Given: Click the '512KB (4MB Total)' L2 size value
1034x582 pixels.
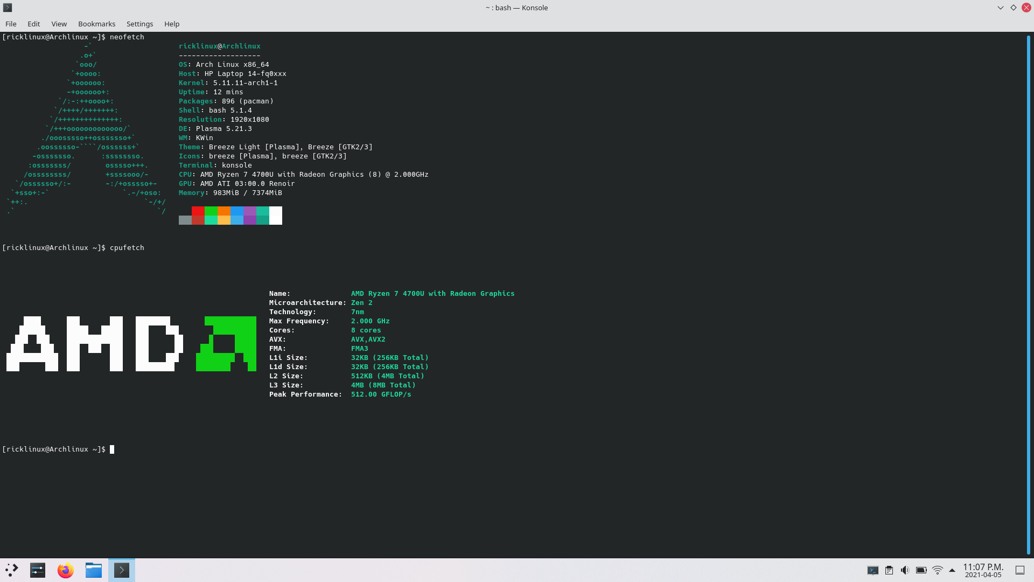Looking at the screenshot, I should pyautogui.click(x=388, y=376).
